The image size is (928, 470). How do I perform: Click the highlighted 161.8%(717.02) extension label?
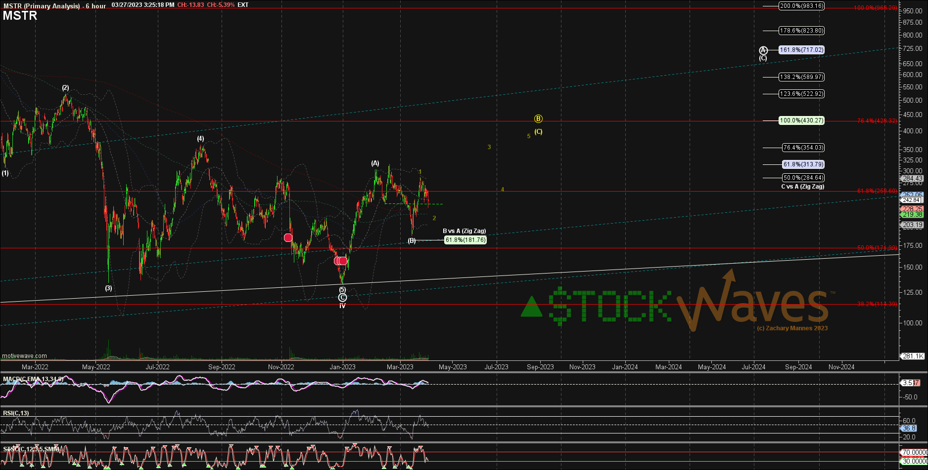[x=801, y=50]
